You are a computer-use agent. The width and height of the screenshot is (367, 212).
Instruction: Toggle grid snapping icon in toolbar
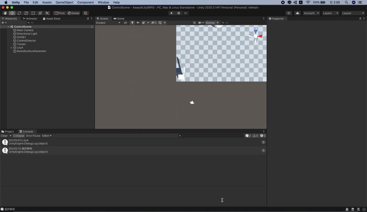(86, 13)
